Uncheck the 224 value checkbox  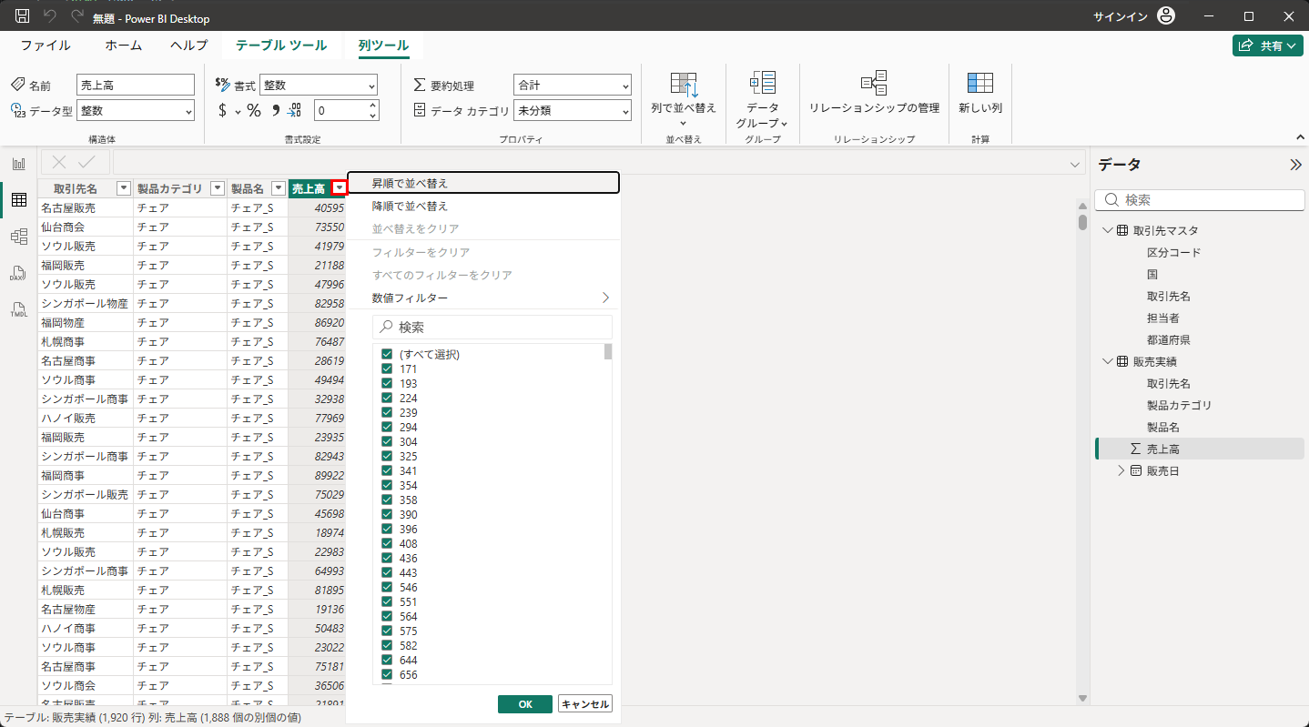tap(387, 398)
